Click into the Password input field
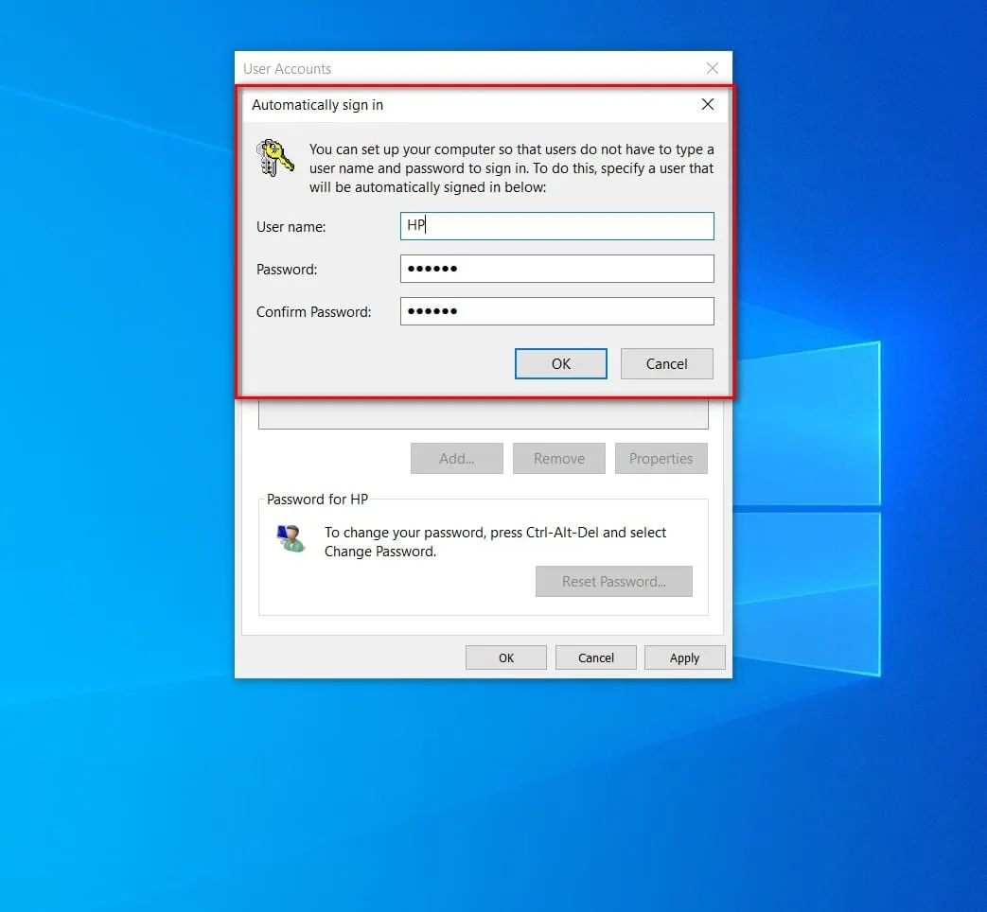This screenshot has height=912, width=987. (x=556, y=269)
